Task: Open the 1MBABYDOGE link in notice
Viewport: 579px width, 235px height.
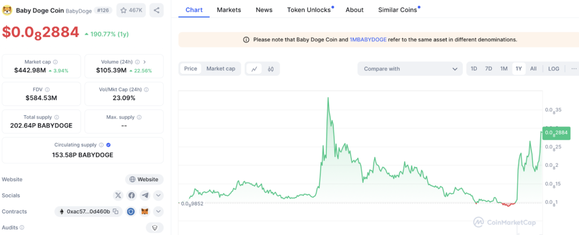Action: pos(368,40)
